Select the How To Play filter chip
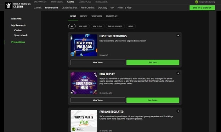The height and width of the screenshot is (132, 221). [97, 26]
